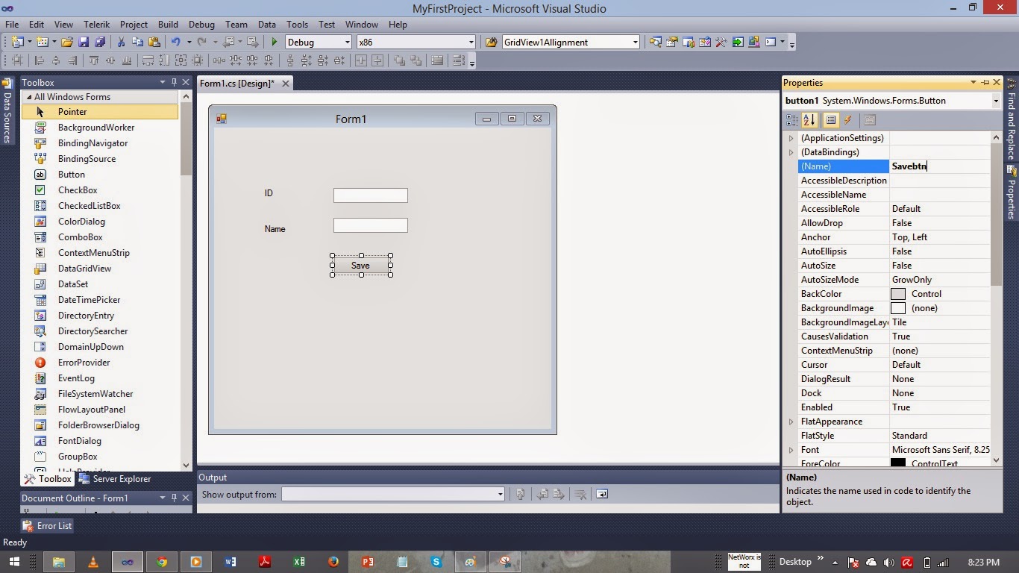Click the ID text box on Form1
1019x573 pixels.
(x=371, y=195)
